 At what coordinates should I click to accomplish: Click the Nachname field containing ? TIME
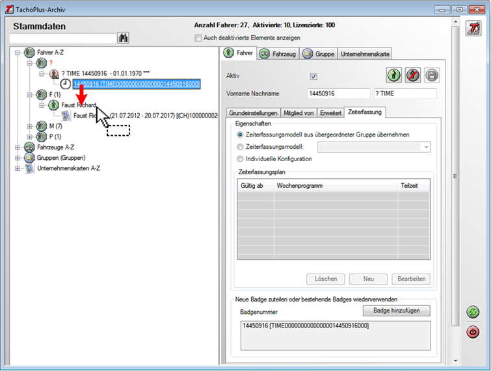[405, 94]
